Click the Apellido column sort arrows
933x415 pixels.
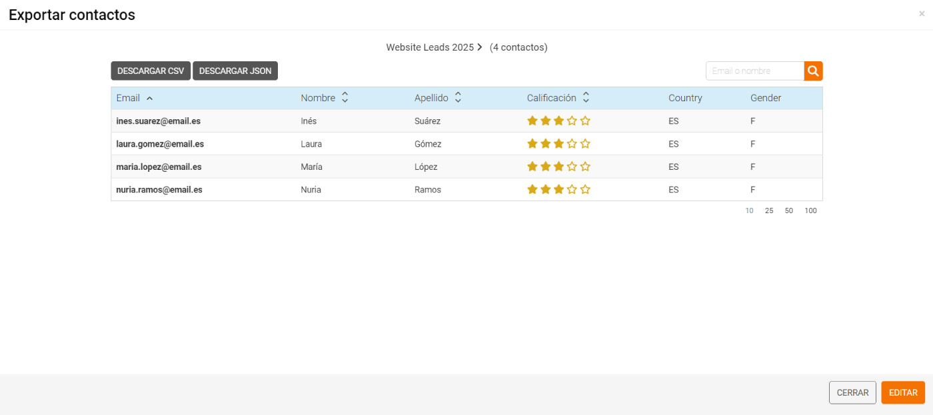(x=458, y=98)
